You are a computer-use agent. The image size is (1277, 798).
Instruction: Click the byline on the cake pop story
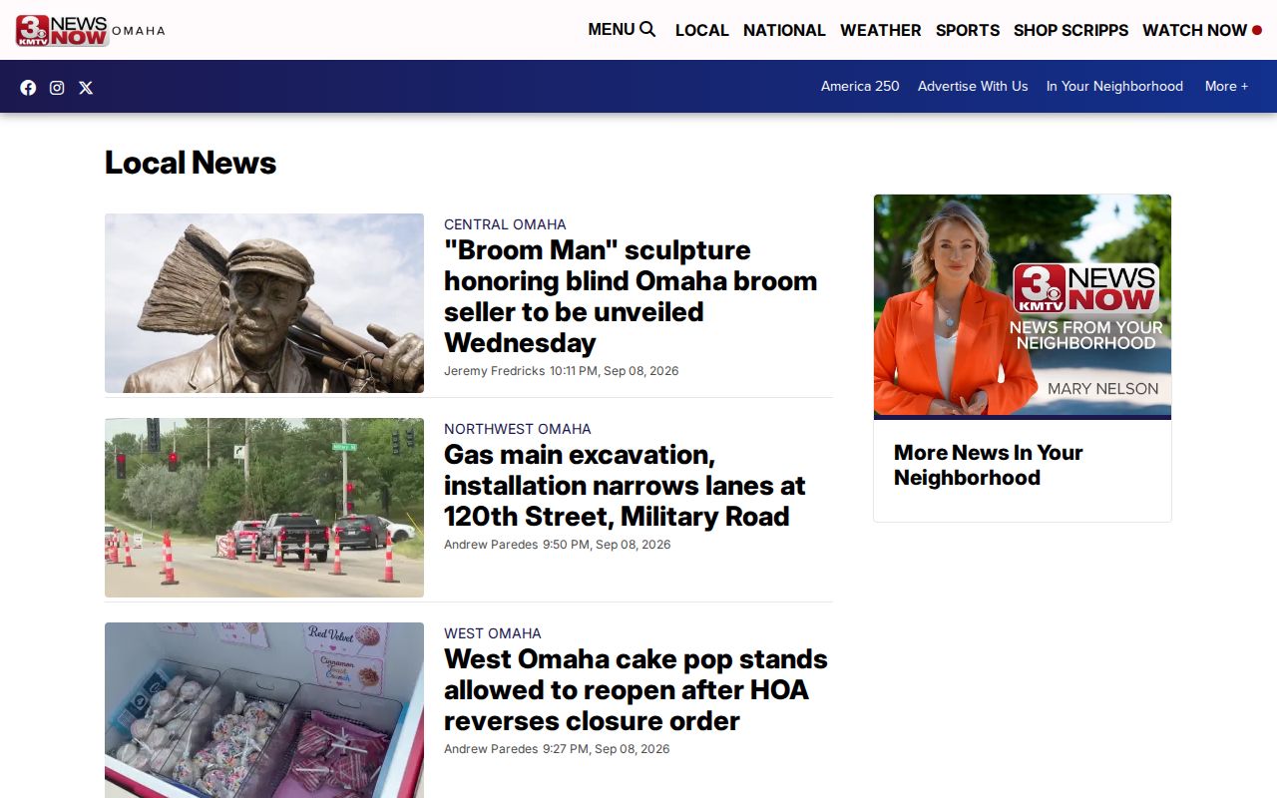[x=491, y=749]
